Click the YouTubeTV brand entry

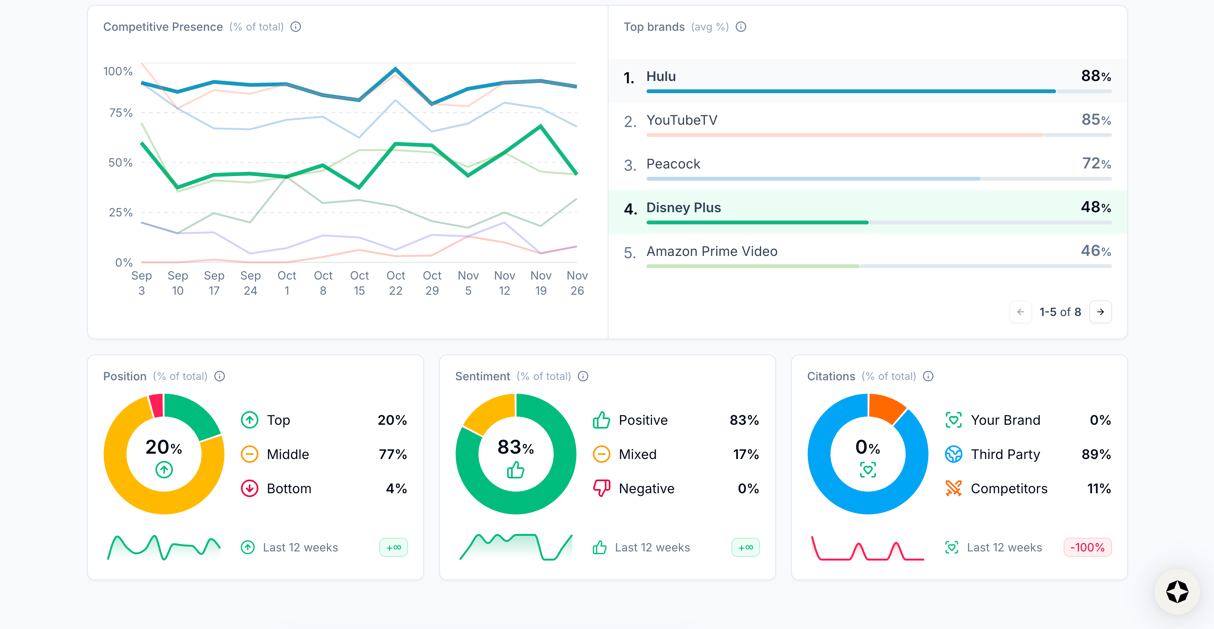click(x=682, y=120)
